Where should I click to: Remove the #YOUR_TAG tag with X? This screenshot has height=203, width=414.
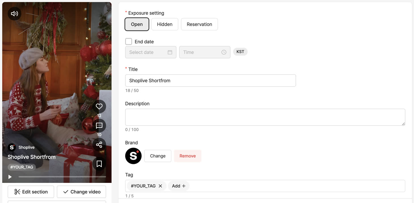pos(160,186)
